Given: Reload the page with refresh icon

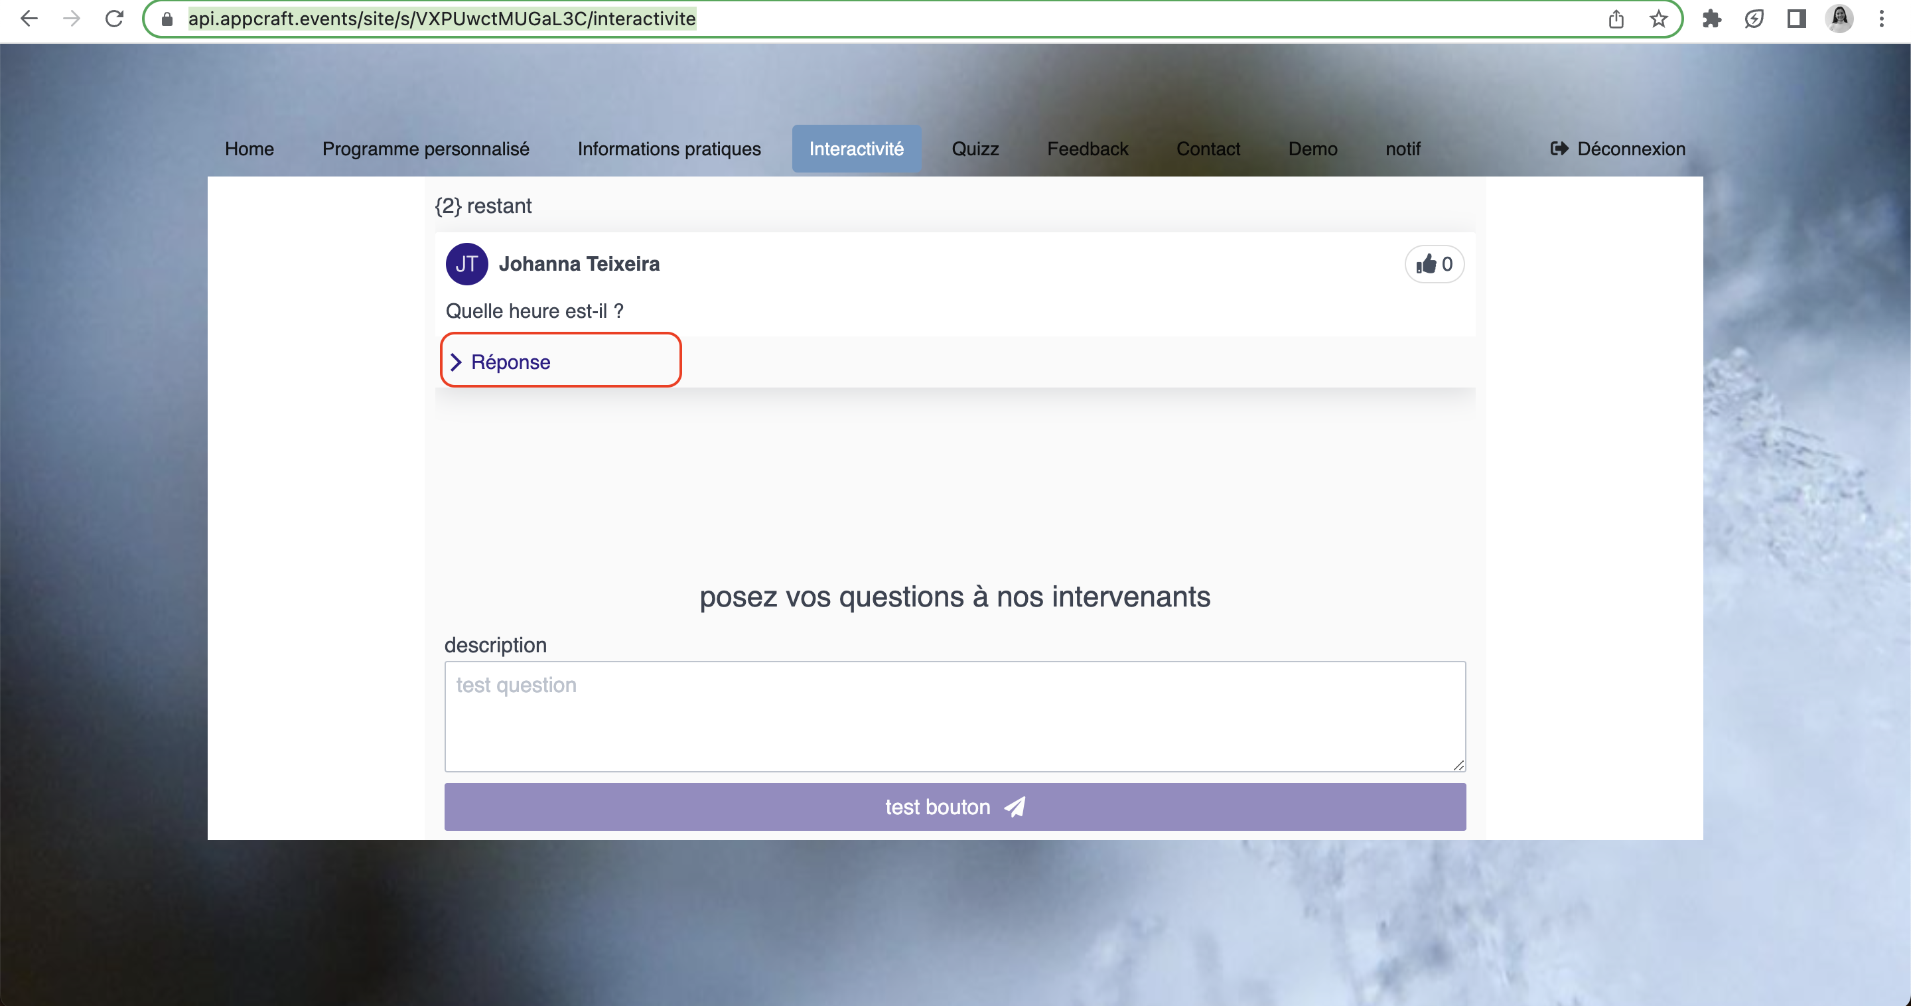Looking at the screenshot, I should pos(114,19).
